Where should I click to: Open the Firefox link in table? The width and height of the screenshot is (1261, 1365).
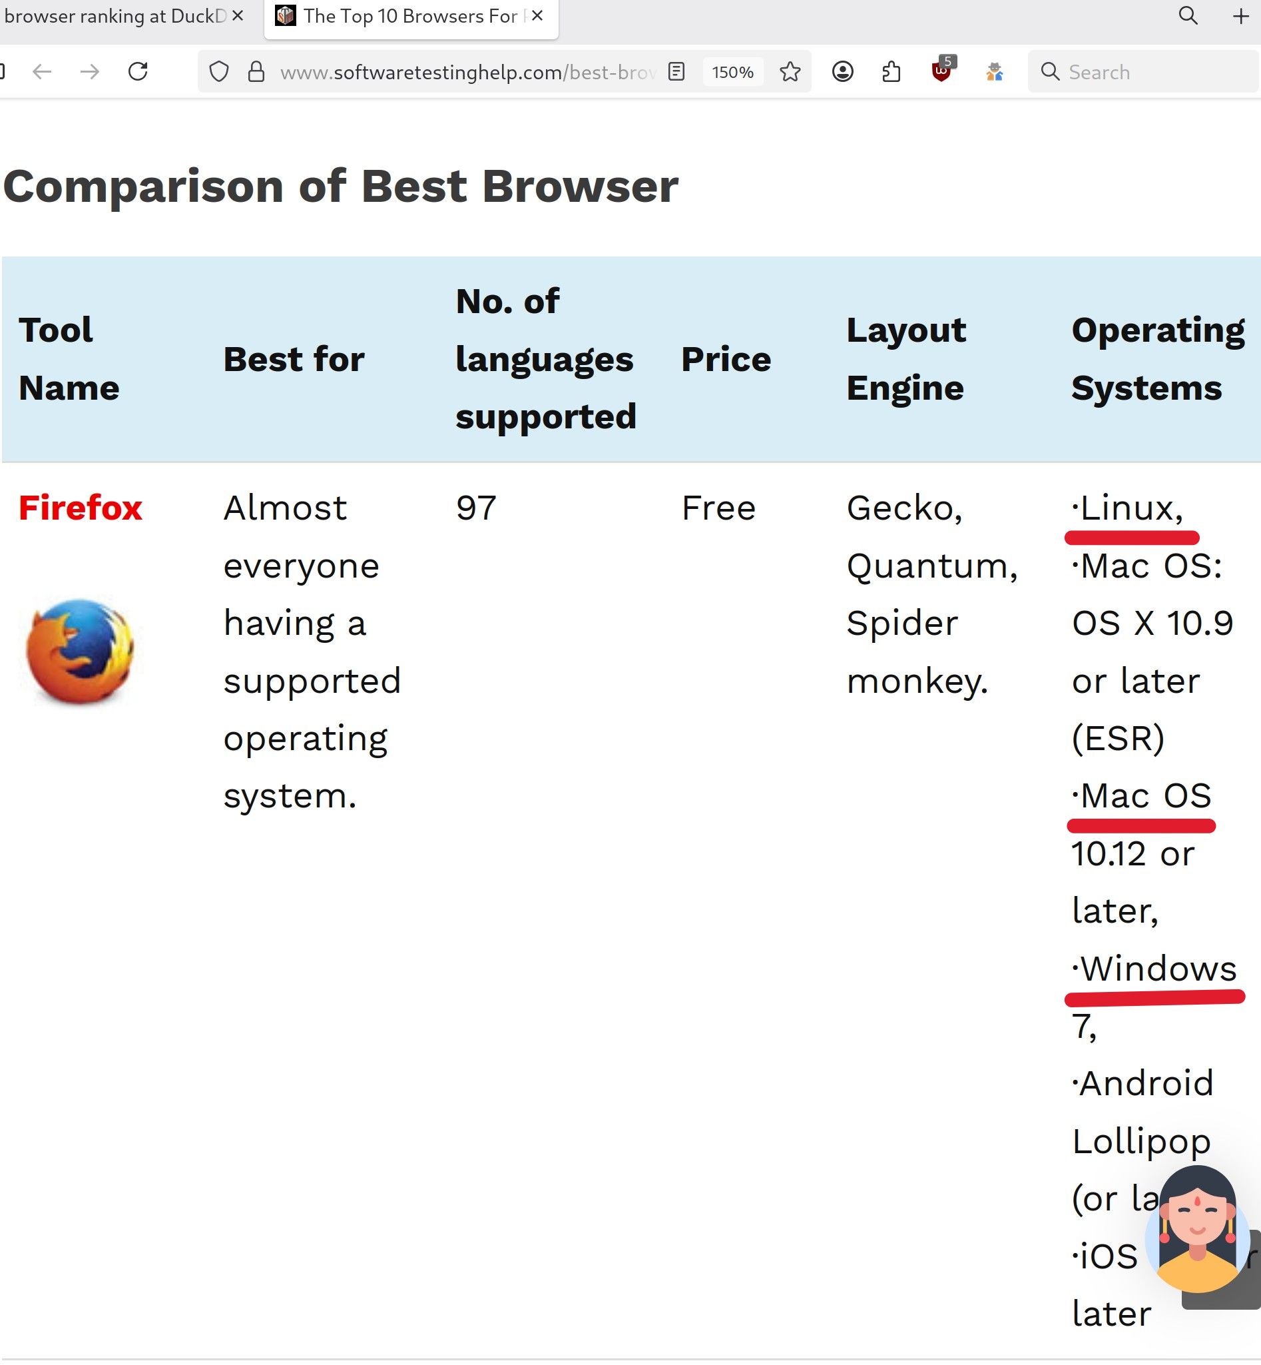81,508
